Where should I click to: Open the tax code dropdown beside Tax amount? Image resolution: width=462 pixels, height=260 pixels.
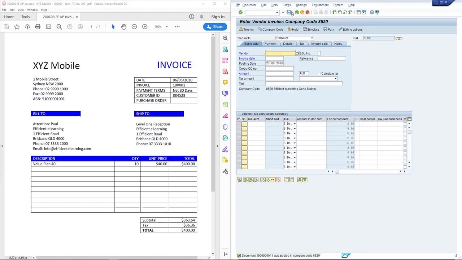pyautogui.click(x=335, y=79)
